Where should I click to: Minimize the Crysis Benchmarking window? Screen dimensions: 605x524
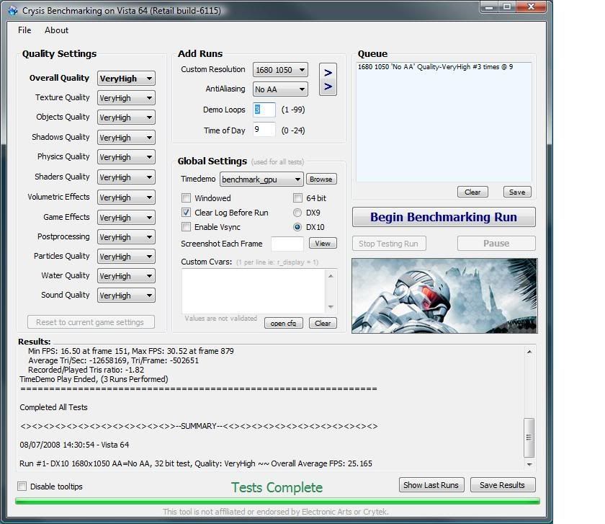pyautogui.click(x=489, y=7)
